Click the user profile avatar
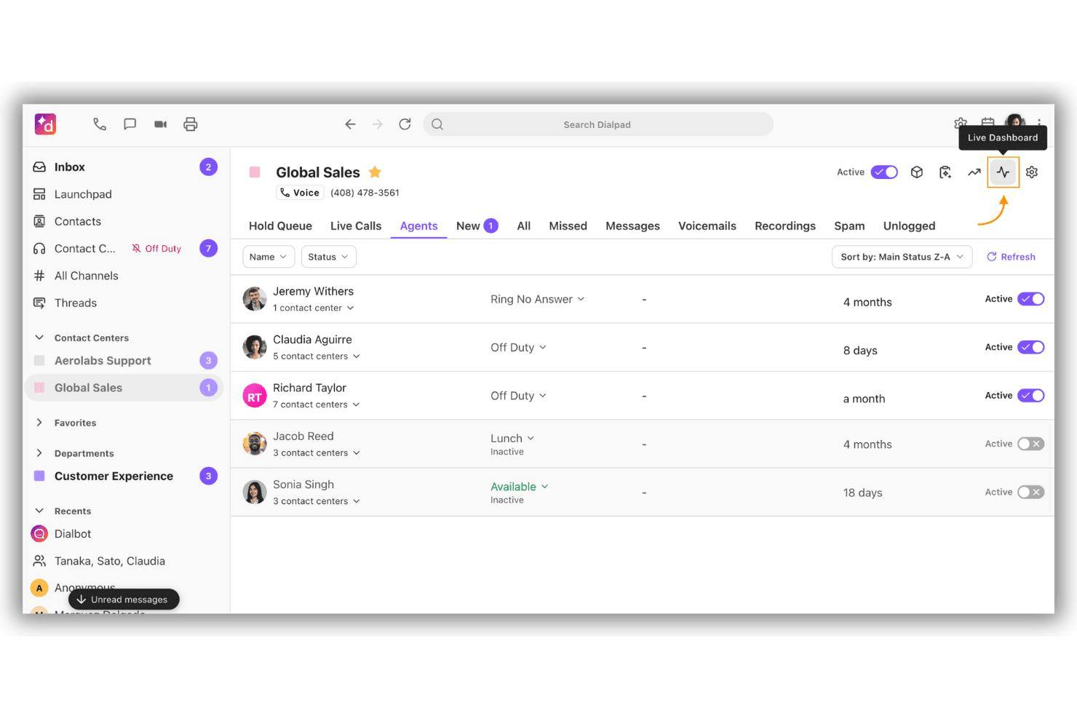1077x718 pixels. [x=1015, y=121]
